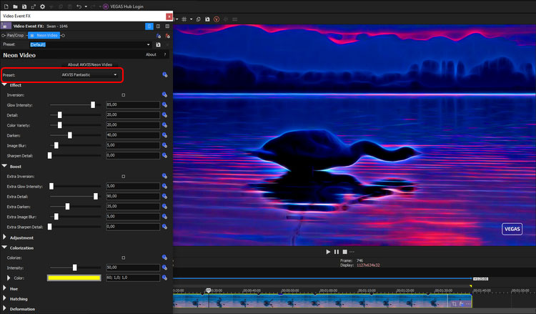
Task: Click the Event FX icon on timeline clip
Action: [x=461, y=303]
